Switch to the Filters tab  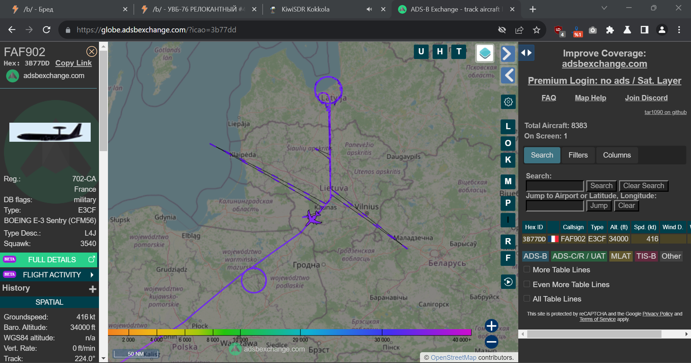tap(578, 155)
